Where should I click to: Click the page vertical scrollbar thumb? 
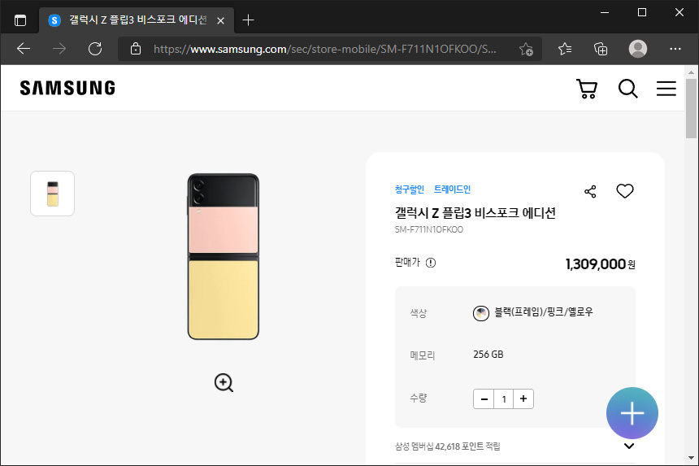click(691, 108)
